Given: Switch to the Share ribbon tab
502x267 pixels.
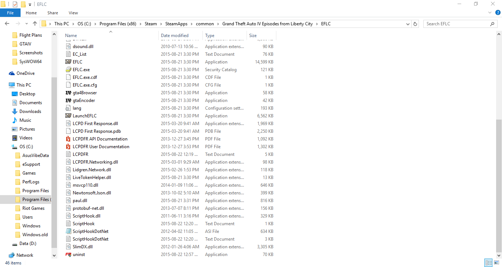Looking at the screenshot, I should click(53, 13).
